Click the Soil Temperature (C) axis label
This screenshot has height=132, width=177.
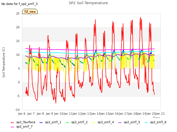(x=4, y=62)
